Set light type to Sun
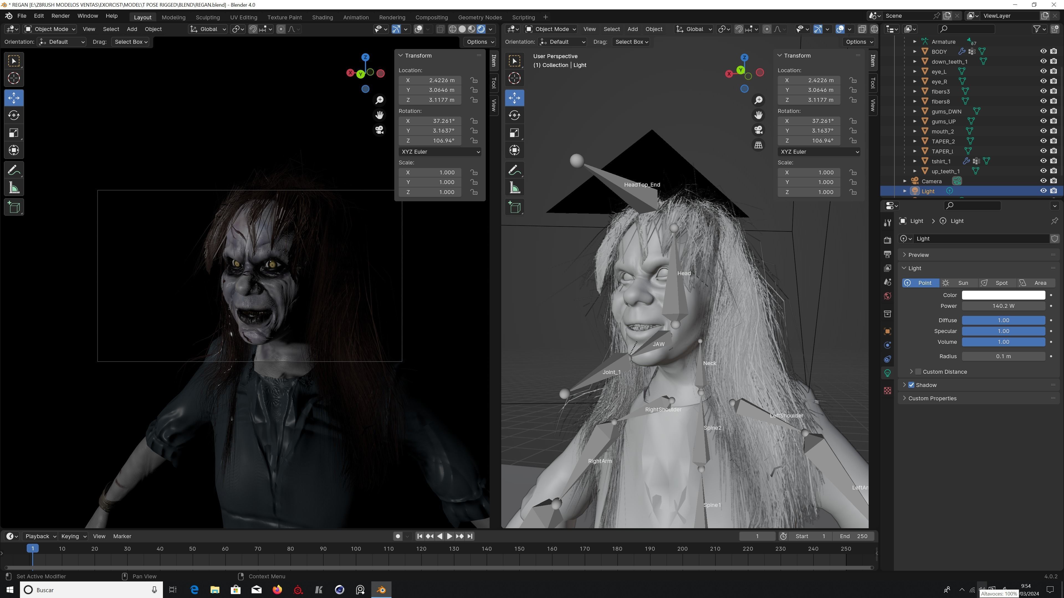This screenshot has height=598, width=1064. (958, 283)
